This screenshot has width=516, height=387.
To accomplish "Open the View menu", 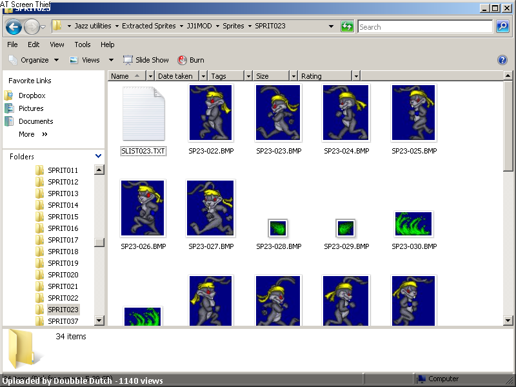I will pyautogui.click(x=57, y=45).
